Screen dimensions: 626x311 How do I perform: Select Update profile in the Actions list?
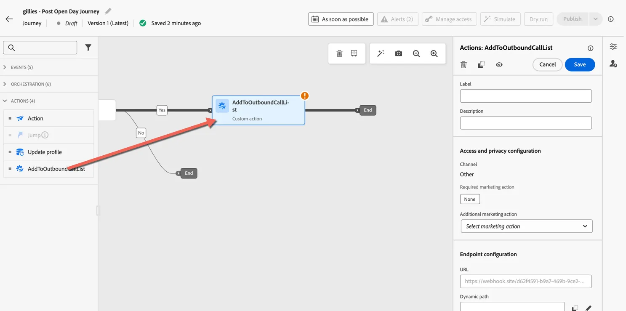point(49,152)
